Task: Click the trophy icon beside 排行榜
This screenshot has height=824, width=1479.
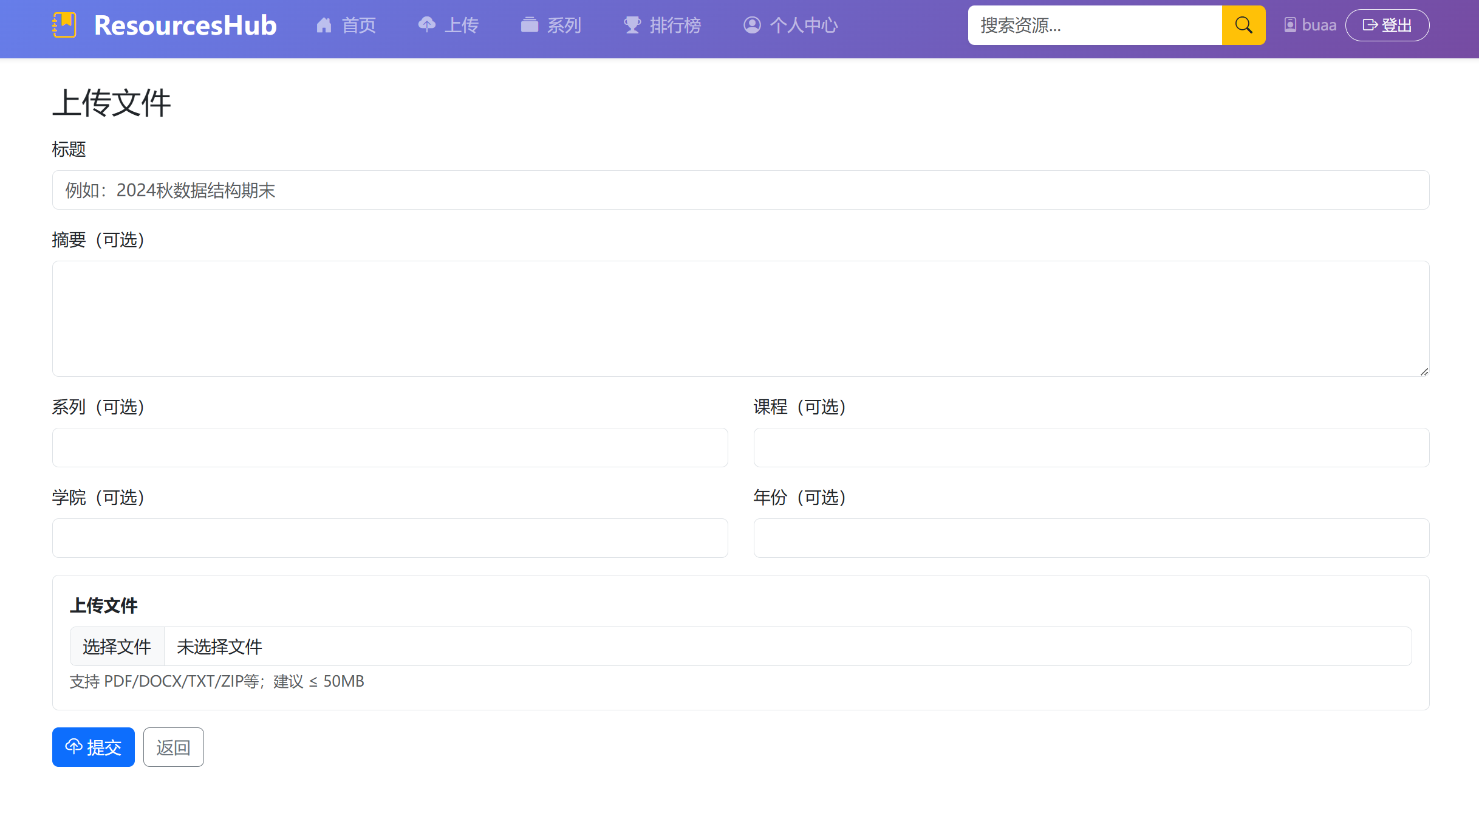Action: 632,26
